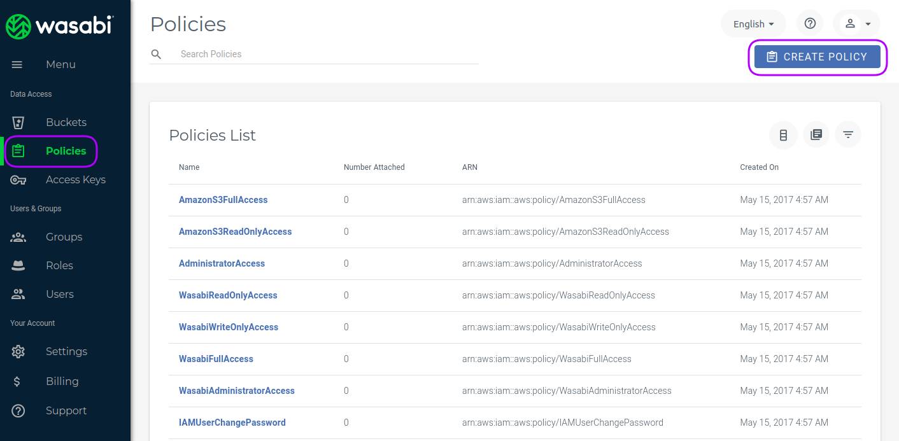Click the Billing dollar icon
This screenshot has height=441, width=899.
pos(17,381)
